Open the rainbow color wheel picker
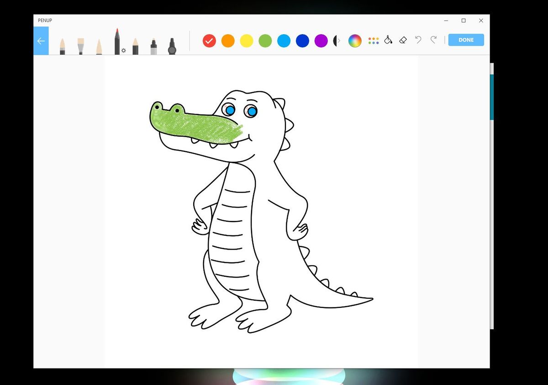Image resolution: width=548 pixels, height=385 pixels. pos(355,41)
